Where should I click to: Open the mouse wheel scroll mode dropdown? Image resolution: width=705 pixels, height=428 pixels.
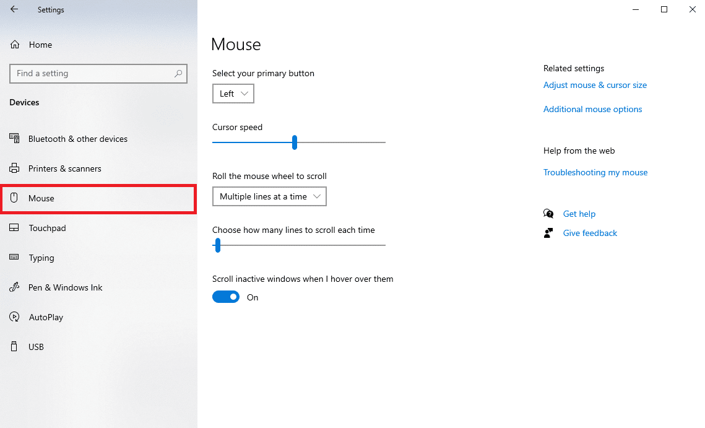[x=269, y=197]
